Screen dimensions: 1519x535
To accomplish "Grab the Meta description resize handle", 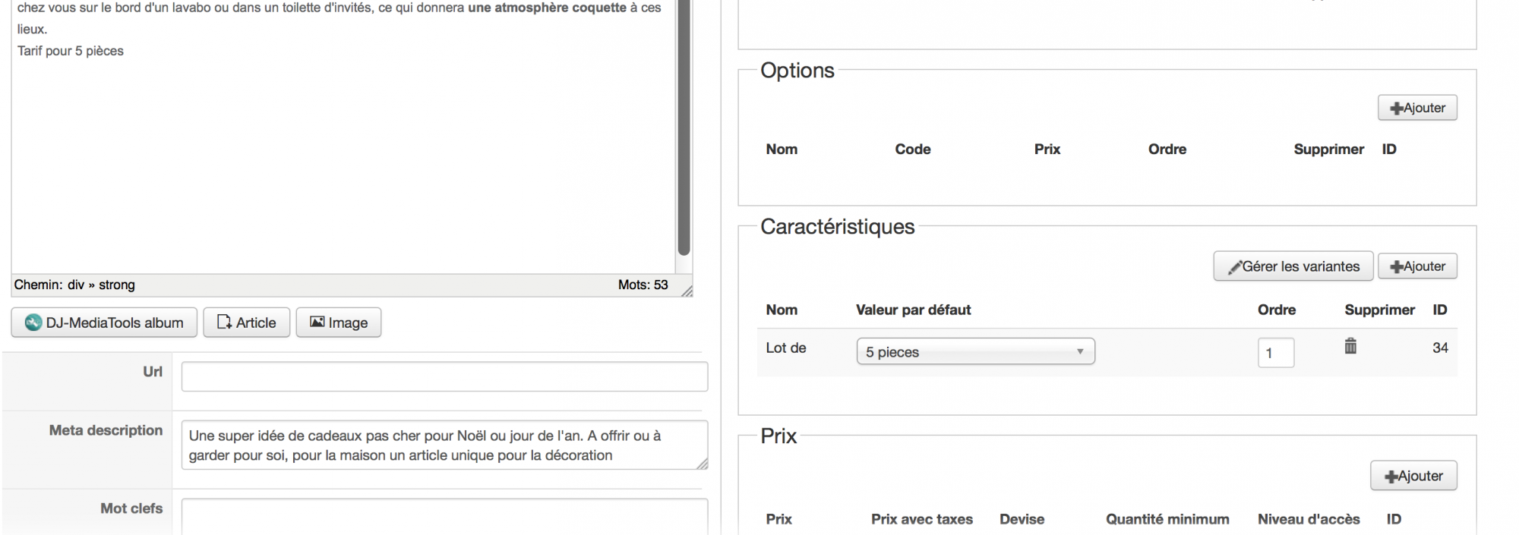I will [702, 464].
